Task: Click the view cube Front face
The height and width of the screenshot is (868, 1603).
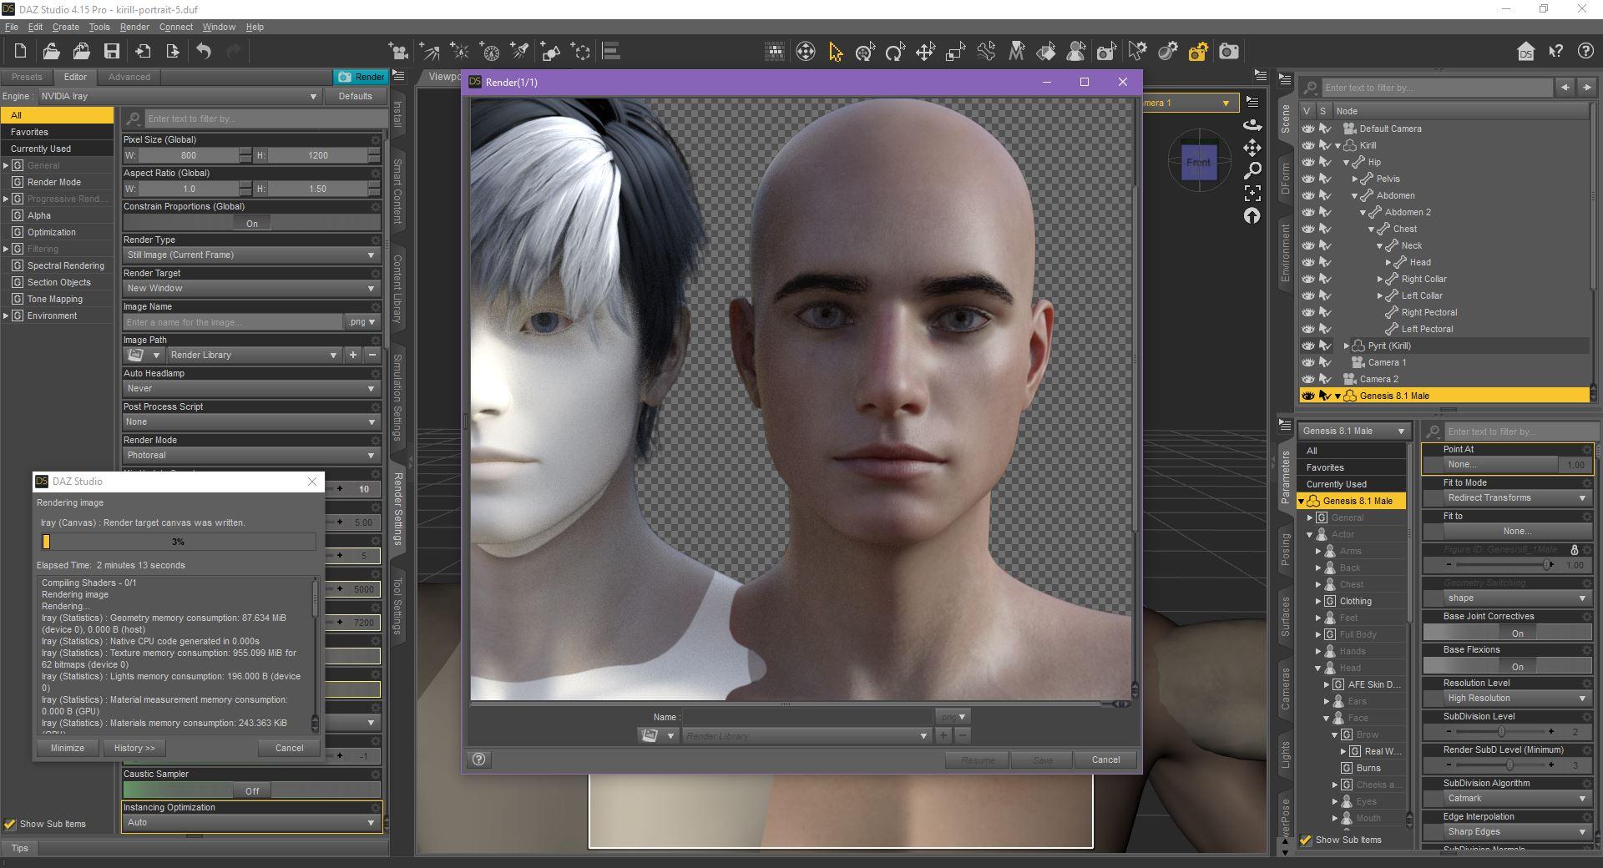Action: (x=1198, y=162)
